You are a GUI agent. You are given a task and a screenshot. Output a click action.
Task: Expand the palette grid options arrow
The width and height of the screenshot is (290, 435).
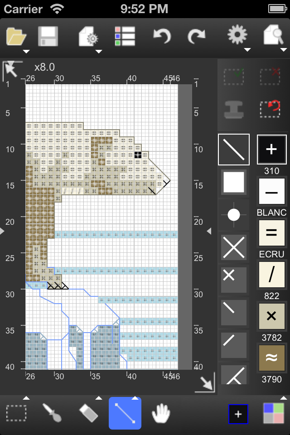tap(283, 398)
